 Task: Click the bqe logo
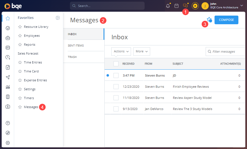(x=13, y=6)
